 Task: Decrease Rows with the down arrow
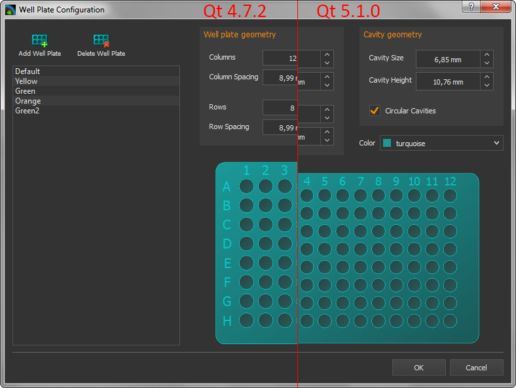327,117
